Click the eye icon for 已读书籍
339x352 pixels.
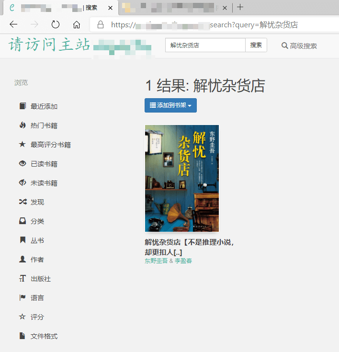(23, 163)
